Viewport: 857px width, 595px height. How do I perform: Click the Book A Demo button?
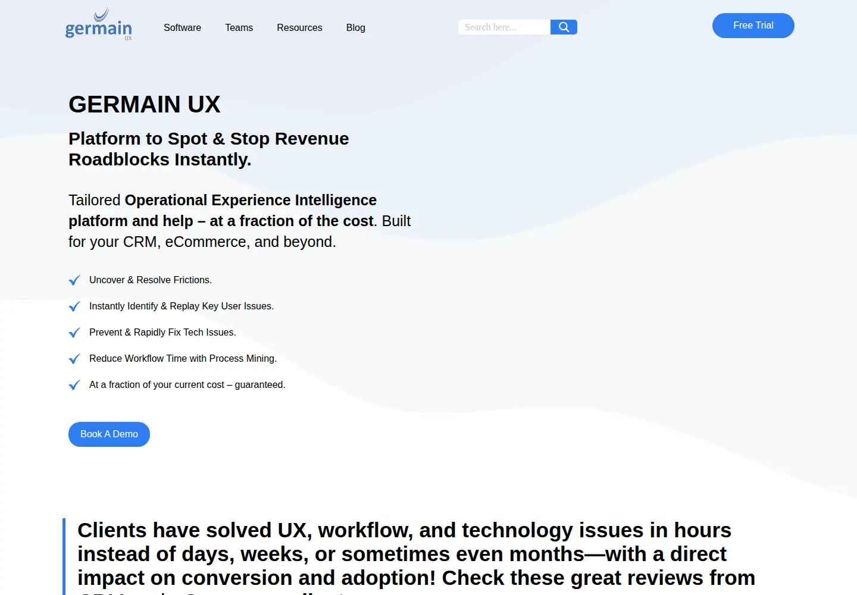coord(109,434)
